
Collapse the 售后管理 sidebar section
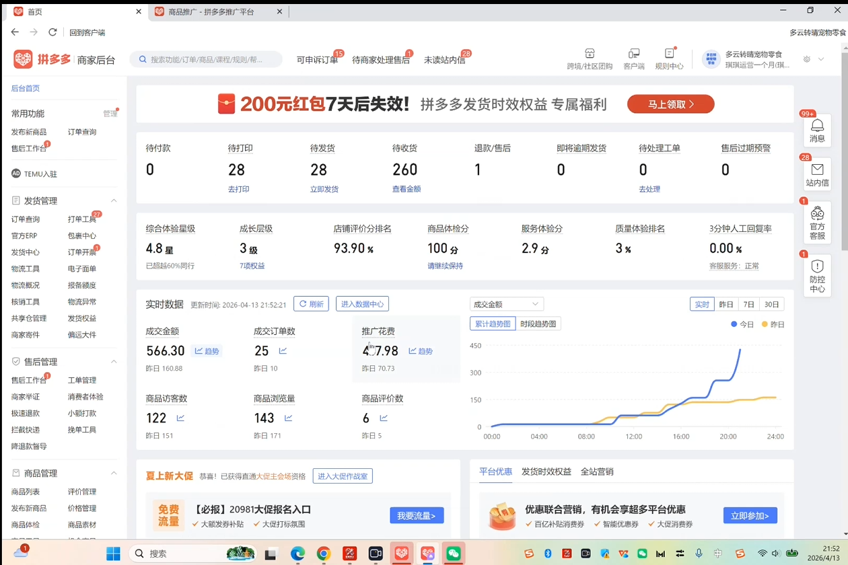[114, 362]
